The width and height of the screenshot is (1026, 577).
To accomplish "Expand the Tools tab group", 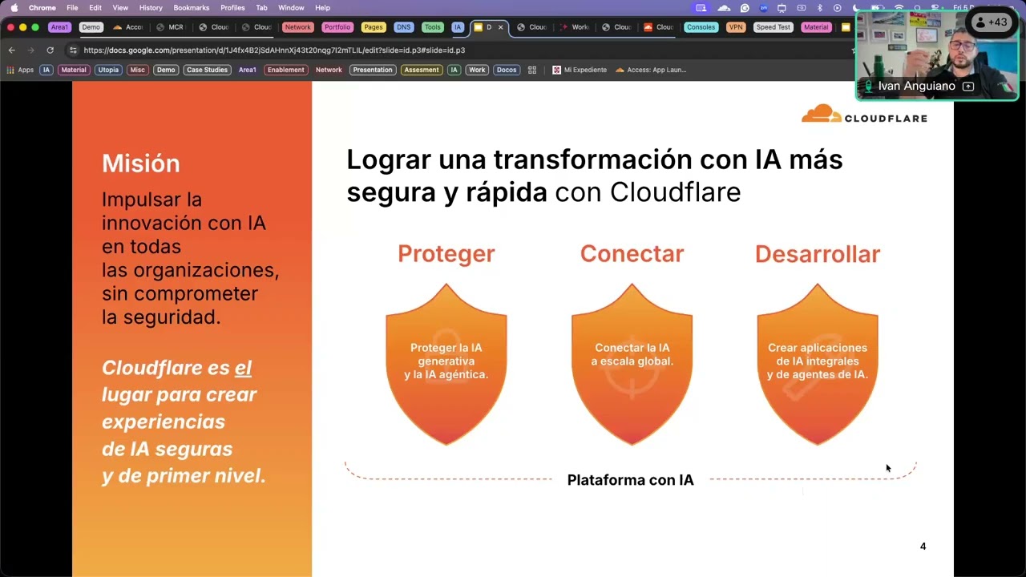I will (x=433, y=27).
